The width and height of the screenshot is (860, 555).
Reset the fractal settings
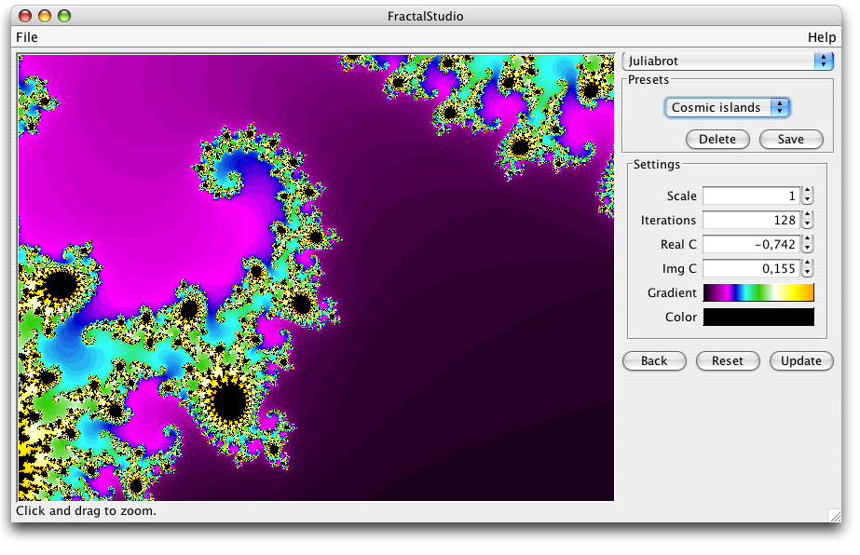coord(728,361)
